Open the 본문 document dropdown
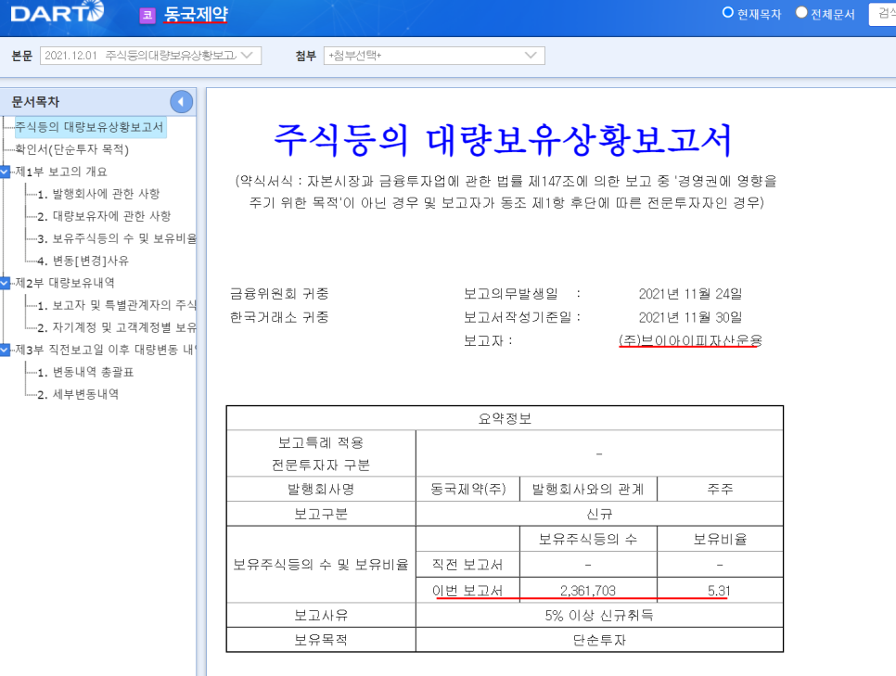The image size is (896, 676). point(151,56)
